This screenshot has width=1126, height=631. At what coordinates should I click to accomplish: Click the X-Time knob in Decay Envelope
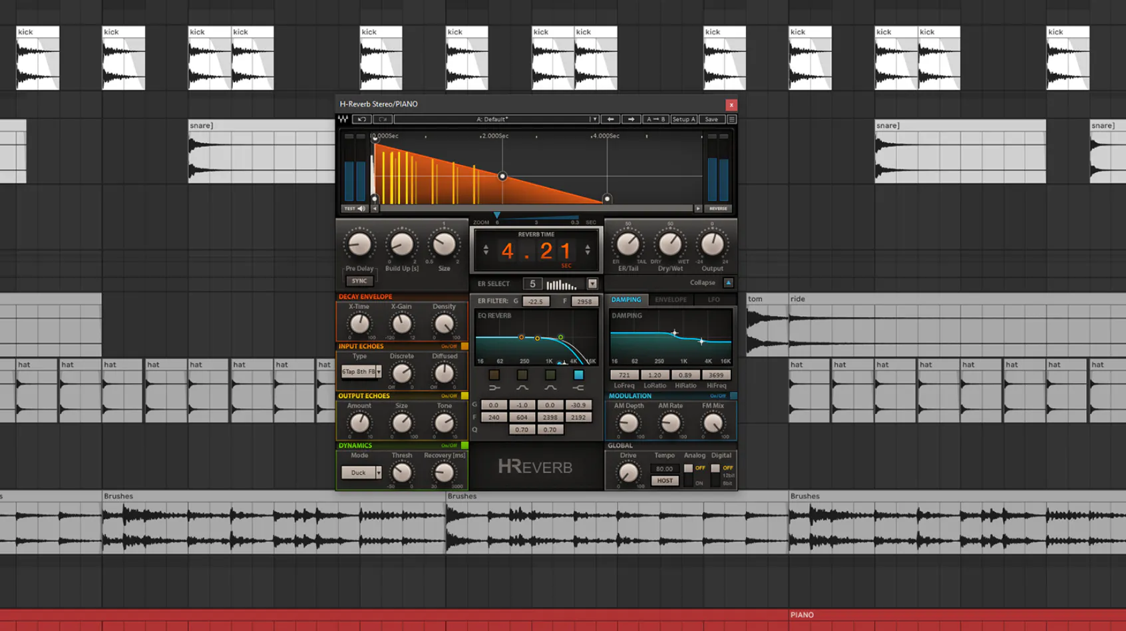click(x=359, y=324)
